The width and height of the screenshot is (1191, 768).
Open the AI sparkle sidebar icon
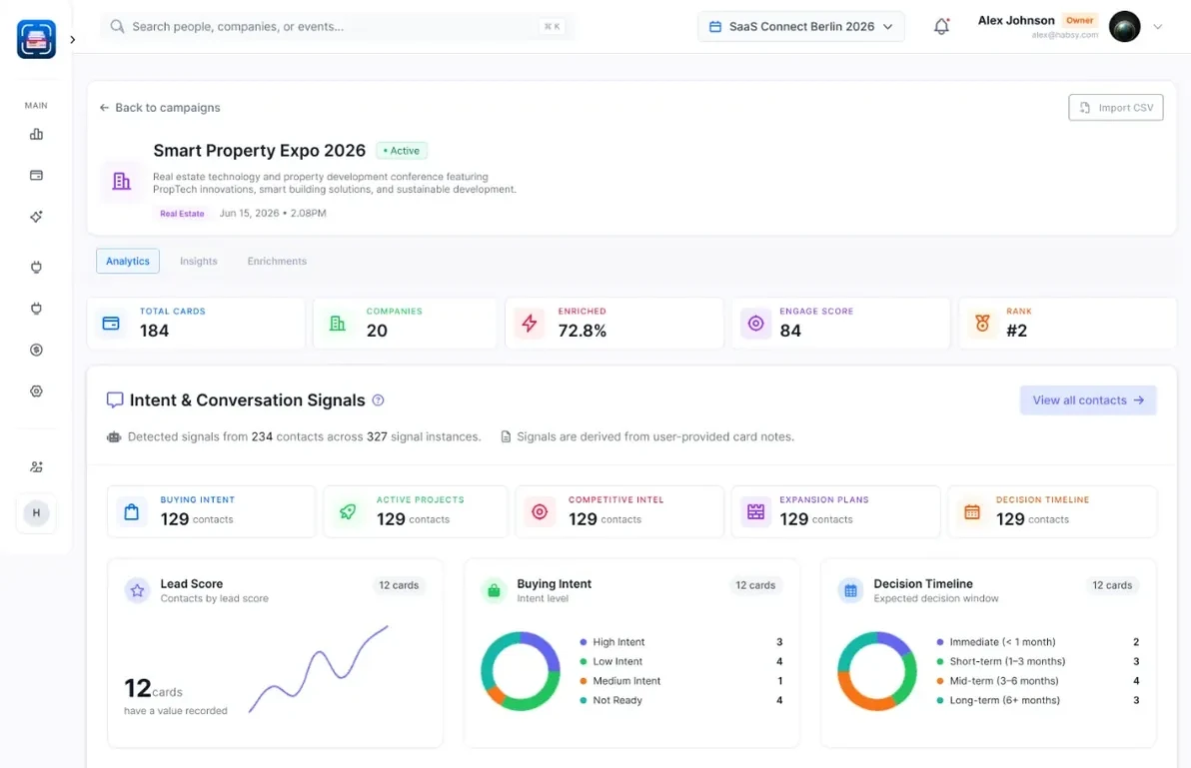point(36,217)
